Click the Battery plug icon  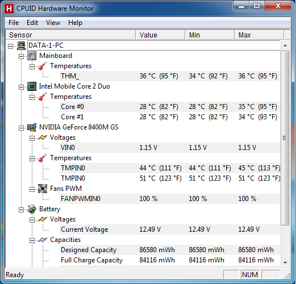coord(32,209)
